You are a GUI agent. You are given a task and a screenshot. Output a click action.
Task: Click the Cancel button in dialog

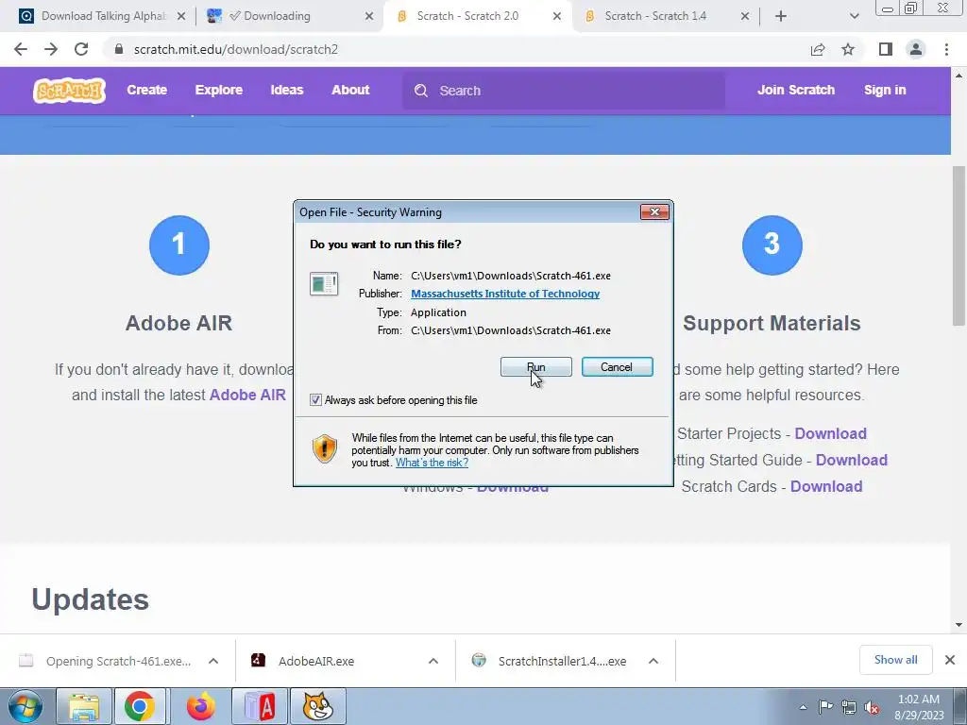[617, 367]
